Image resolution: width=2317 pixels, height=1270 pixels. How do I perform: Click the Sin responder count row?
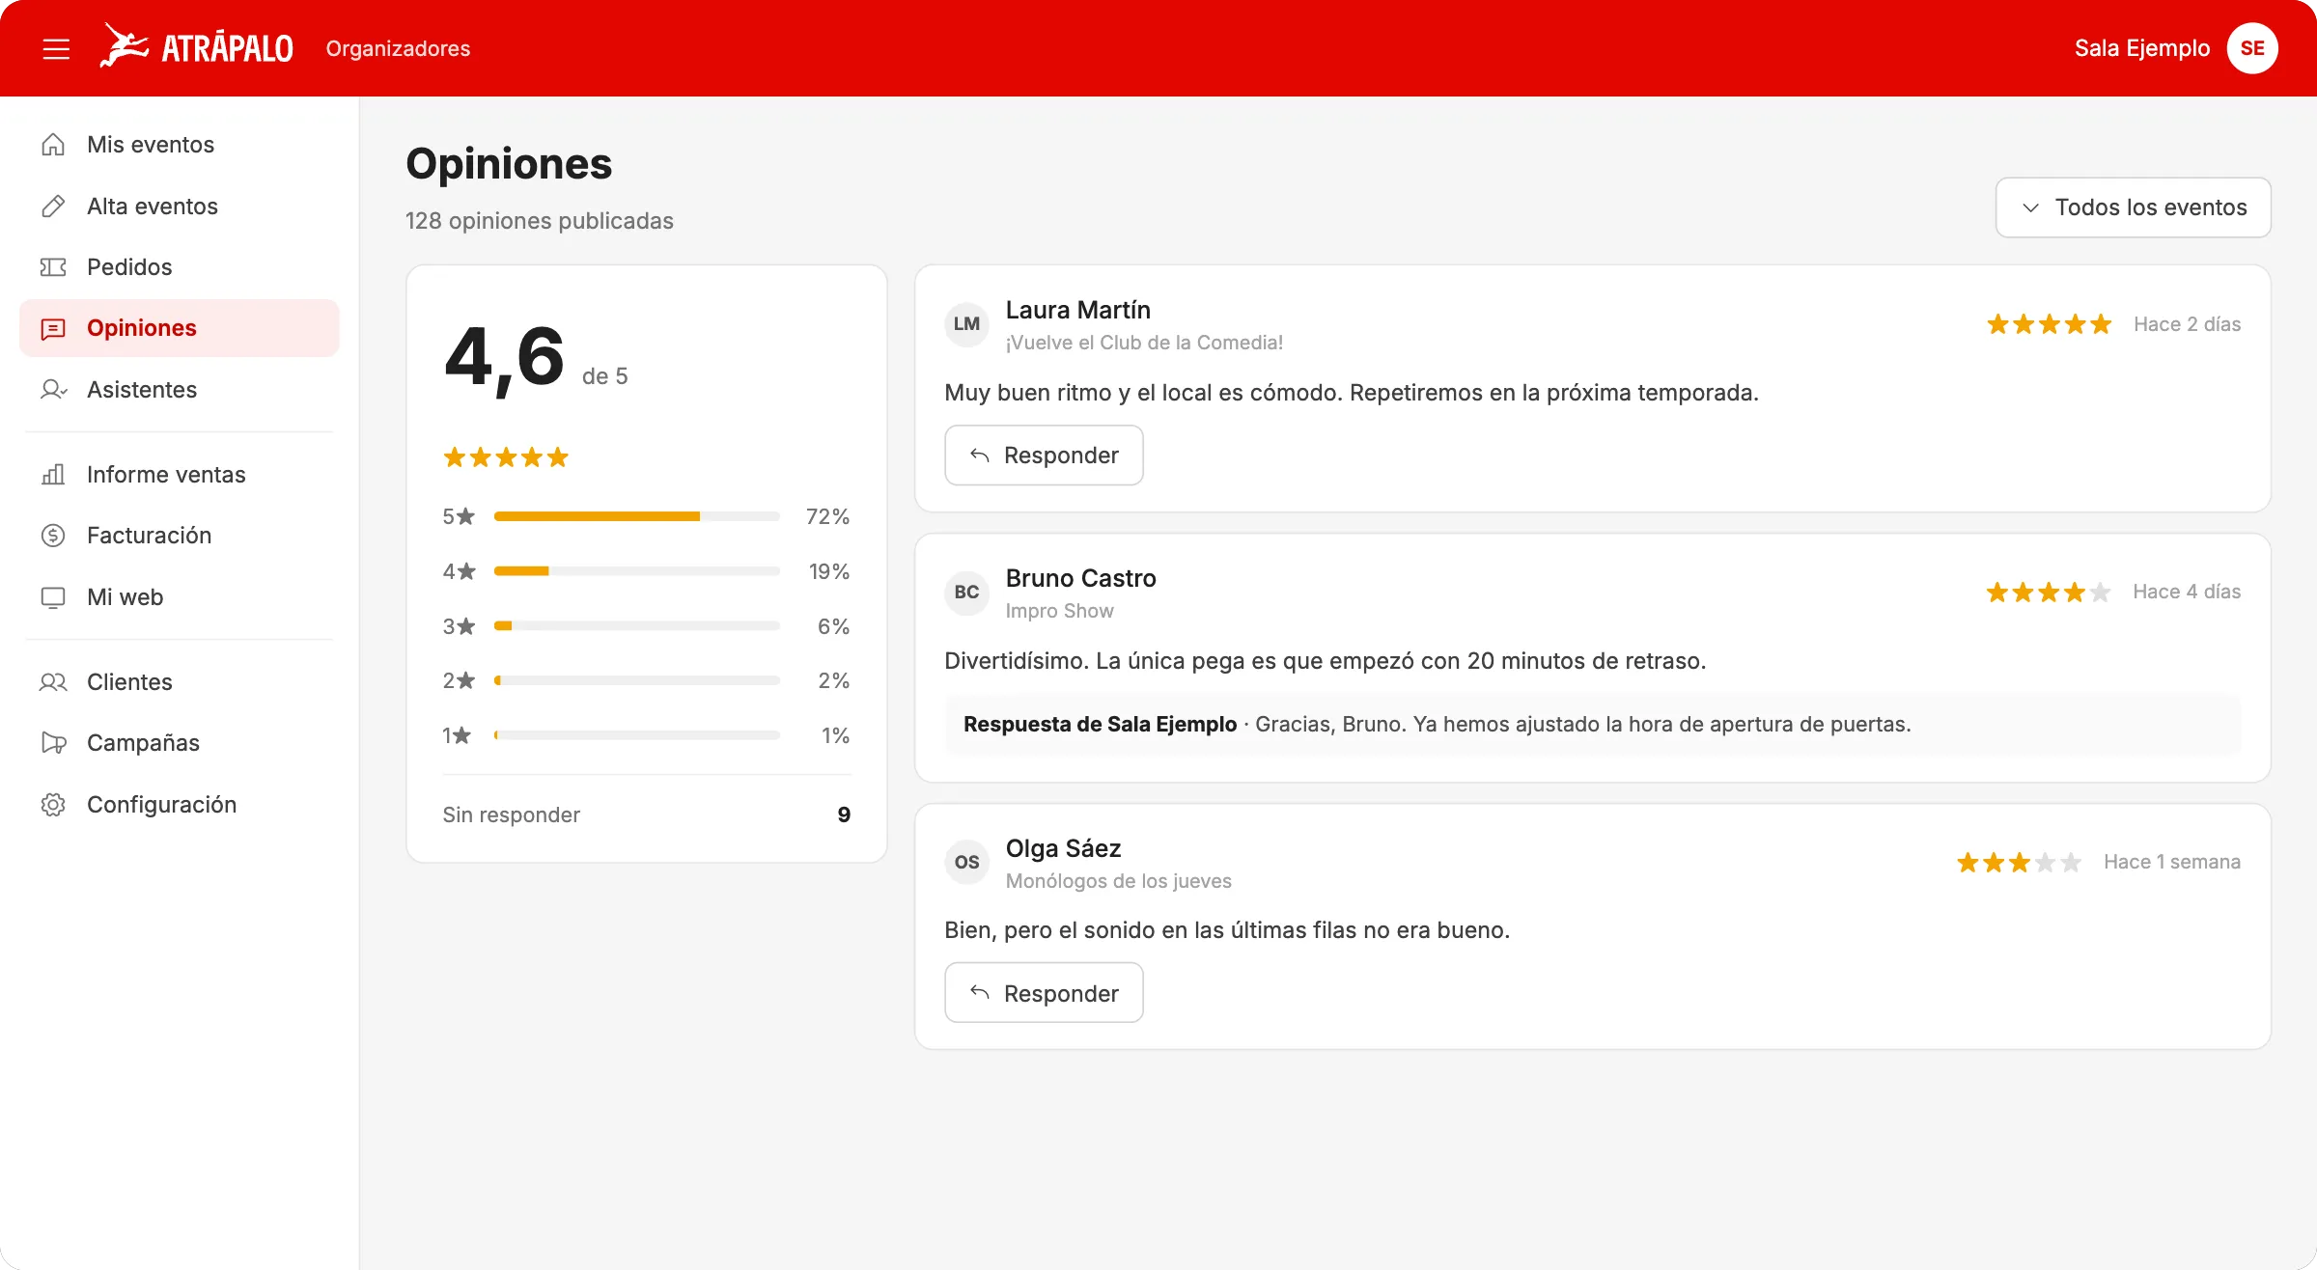pos(647,815)
